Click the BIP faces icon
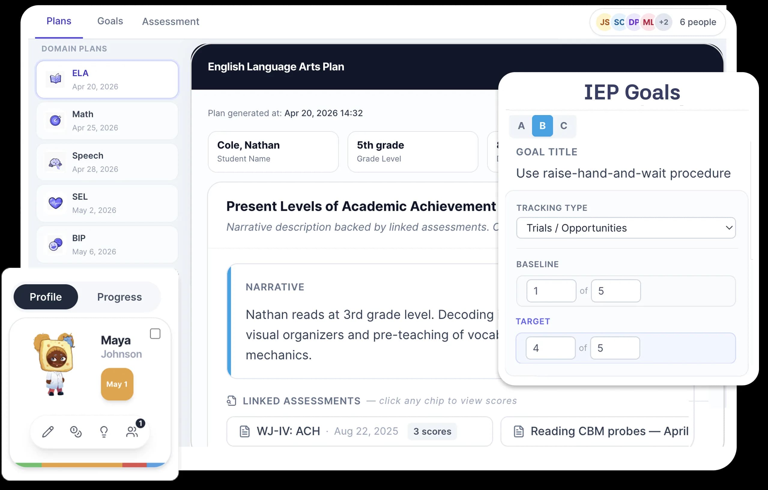 point(55,244)
